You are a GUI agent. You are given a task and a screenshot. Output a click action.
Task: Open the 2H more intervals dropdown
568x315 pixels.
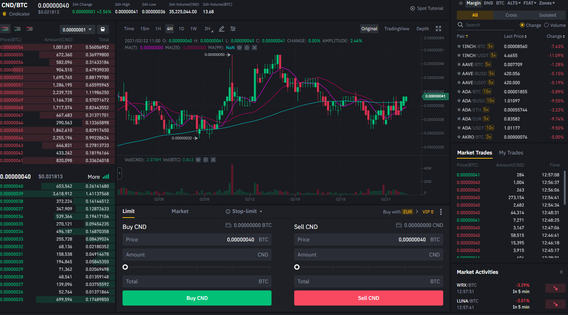(208, 29)
